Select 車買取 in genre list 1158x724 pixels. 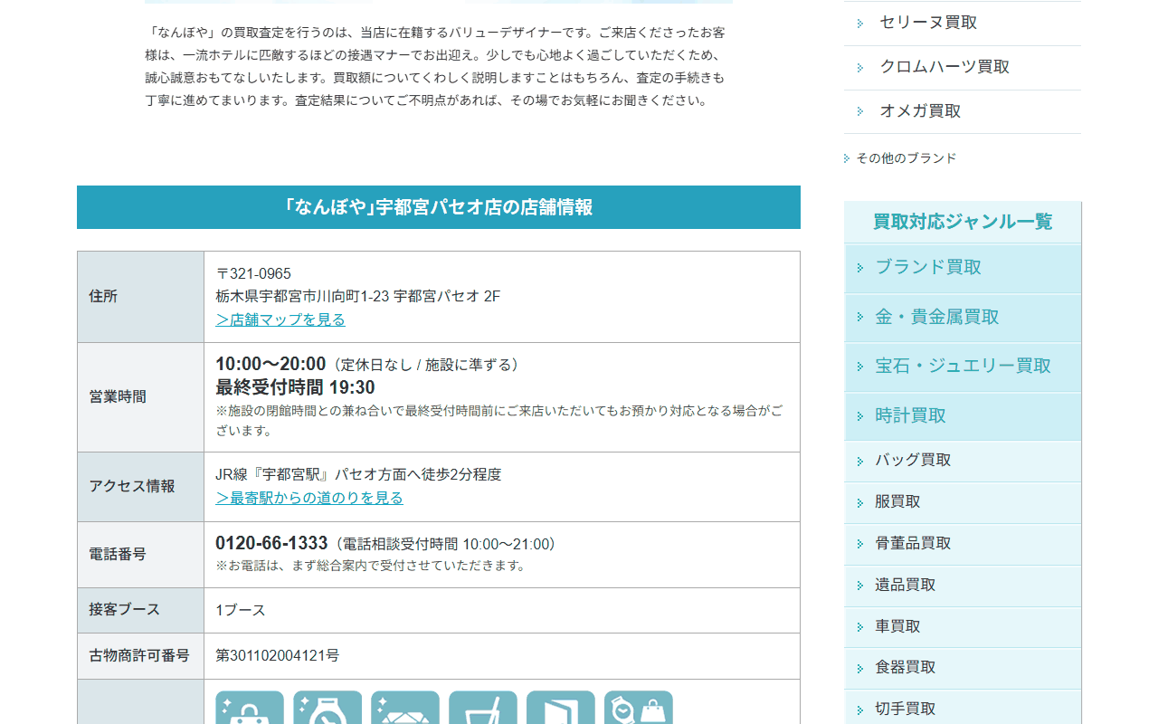[x=963, y=627]
